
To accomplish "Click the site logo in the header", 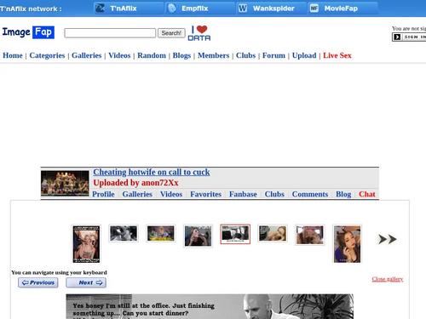I will coord(28,32).
